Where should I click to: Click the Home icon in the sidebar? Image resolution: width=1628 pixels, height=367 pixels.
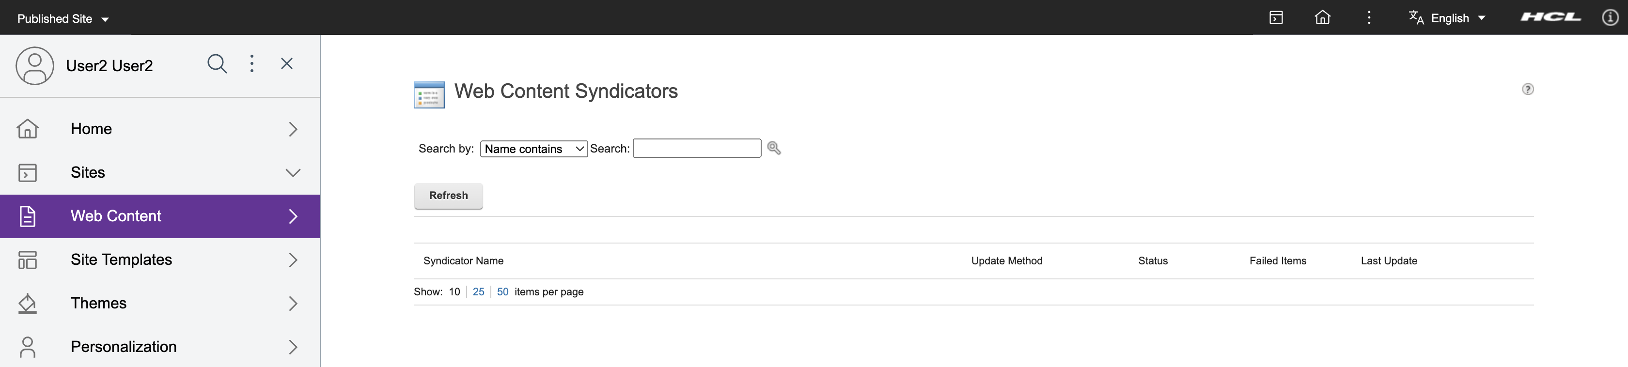coord(28,128)
